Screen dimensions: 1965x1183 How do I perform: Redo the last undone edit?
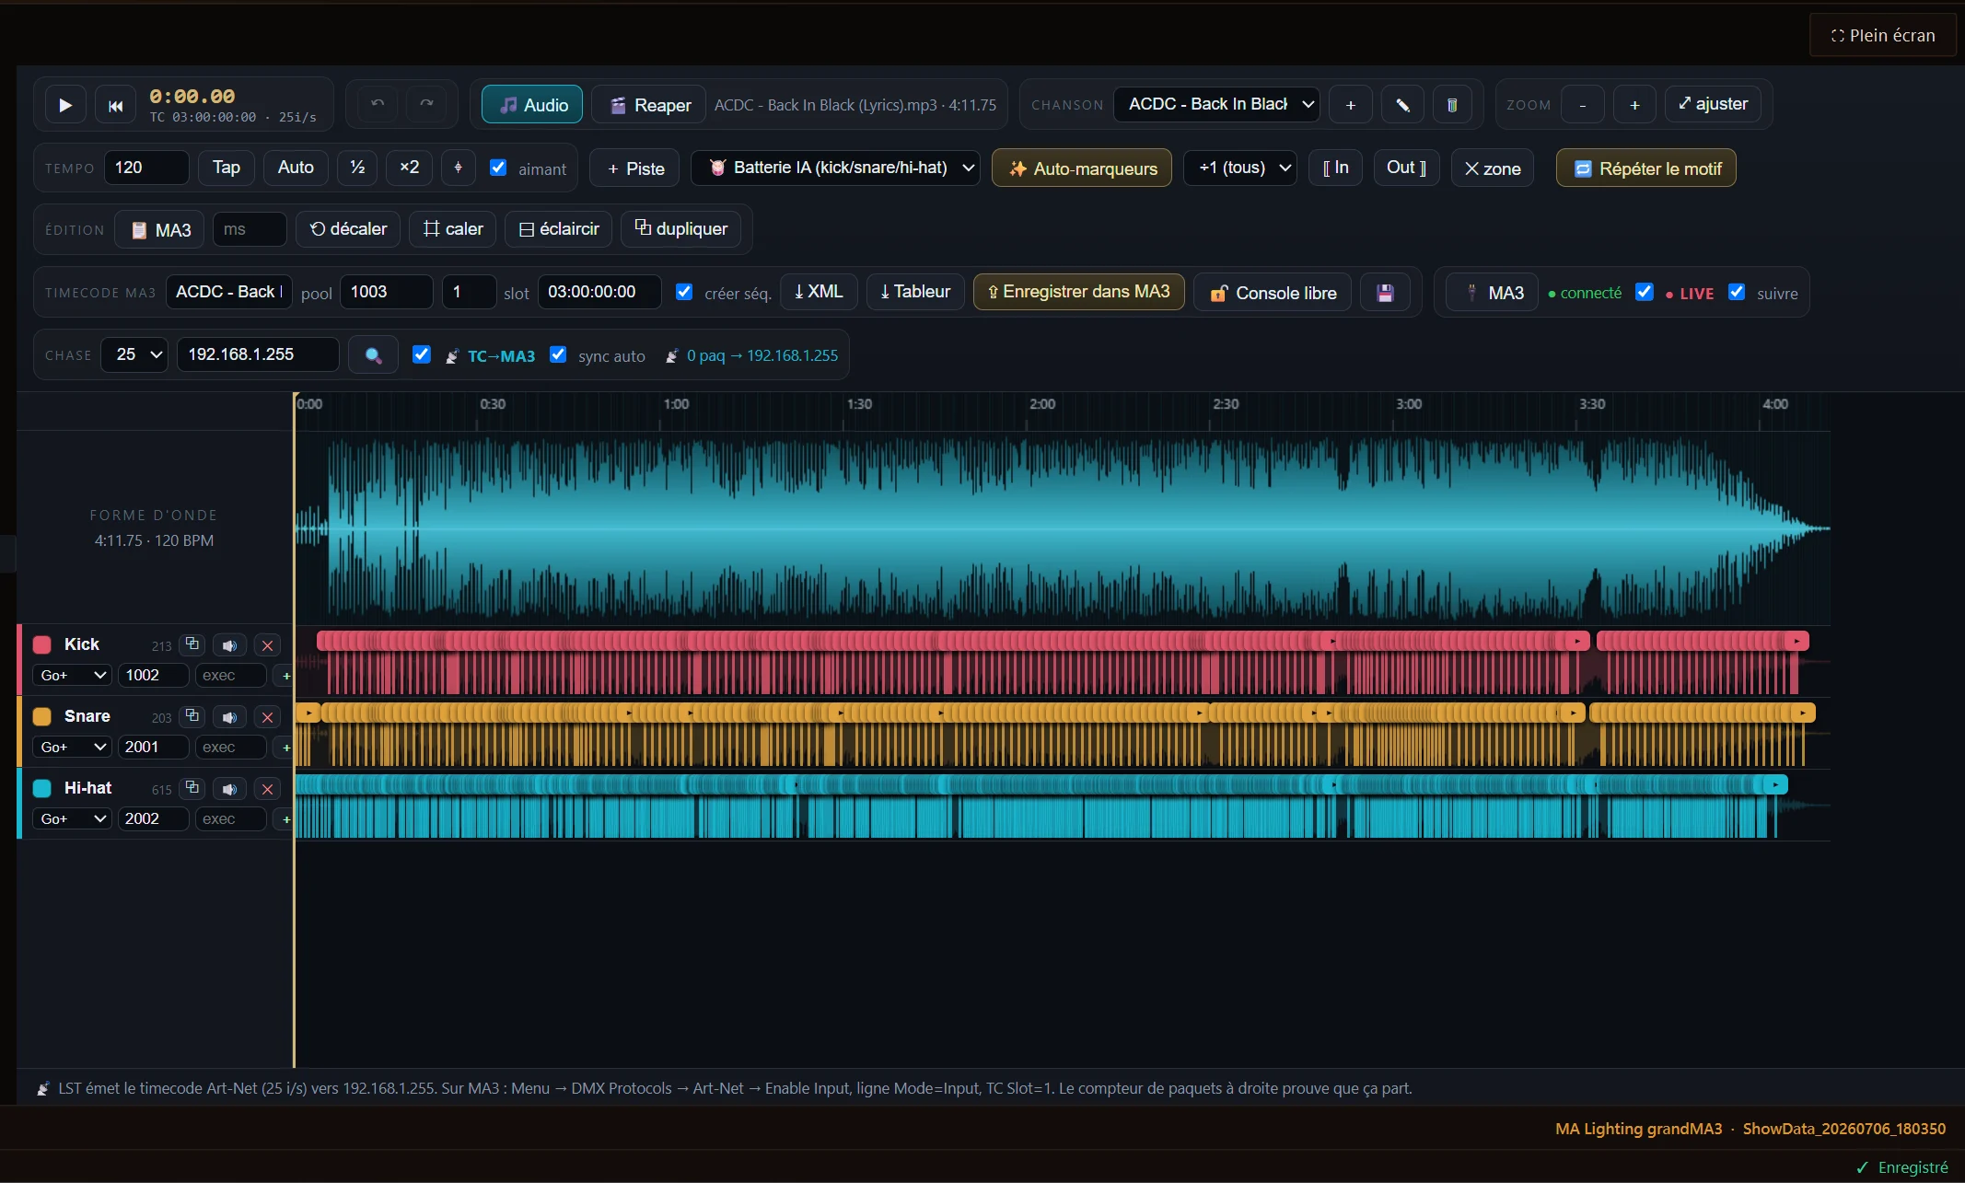click(x=426, y=104)
